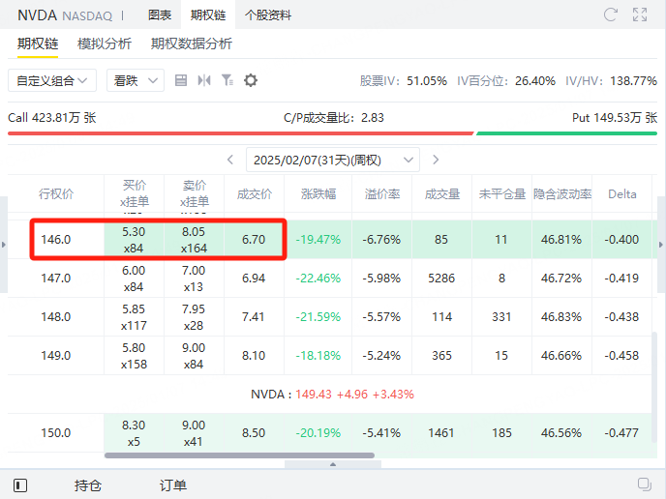Select the 149.0 strike price row
Viewport: 666px width, 499px height.
click(x=329, y=355)
